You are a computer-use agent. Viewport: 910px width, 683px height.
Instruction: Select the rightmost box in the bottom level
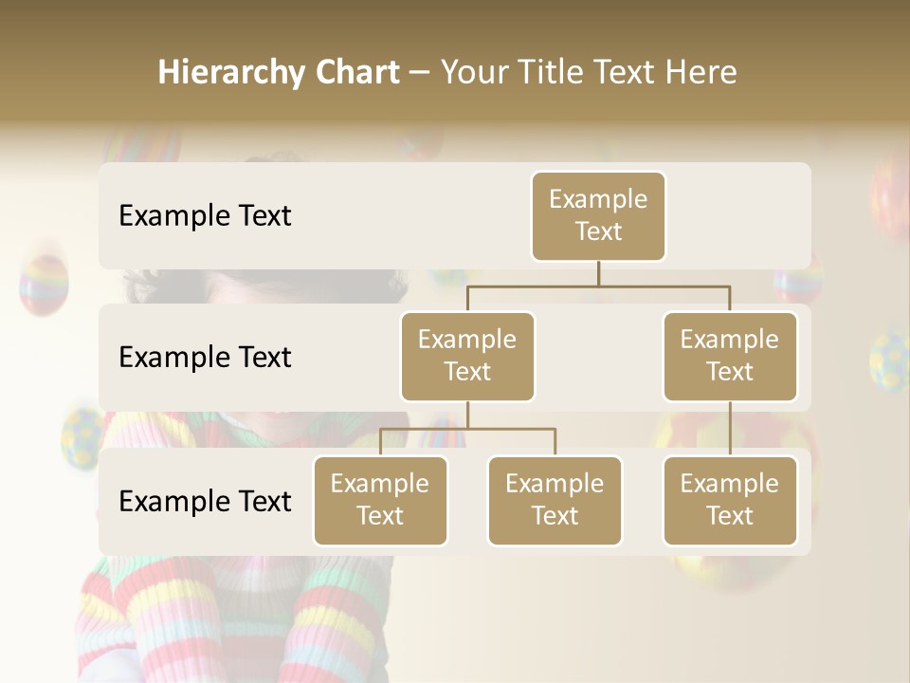[x=730, y=501]
